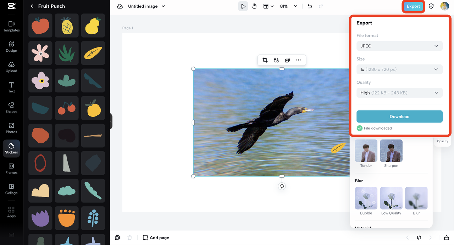This screenshot has height=245, width=454.
Task: Add the orange dotted shape sticker
Action: [67, 218]
